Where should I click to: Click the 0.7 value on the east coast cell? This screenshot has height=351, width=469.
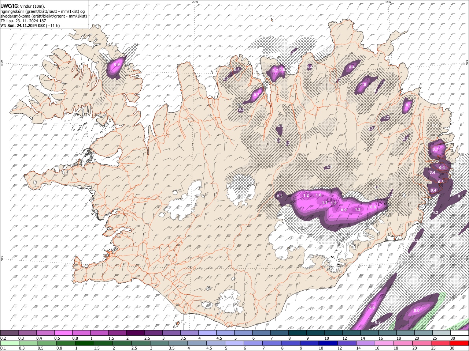click(x=435, y=149)
